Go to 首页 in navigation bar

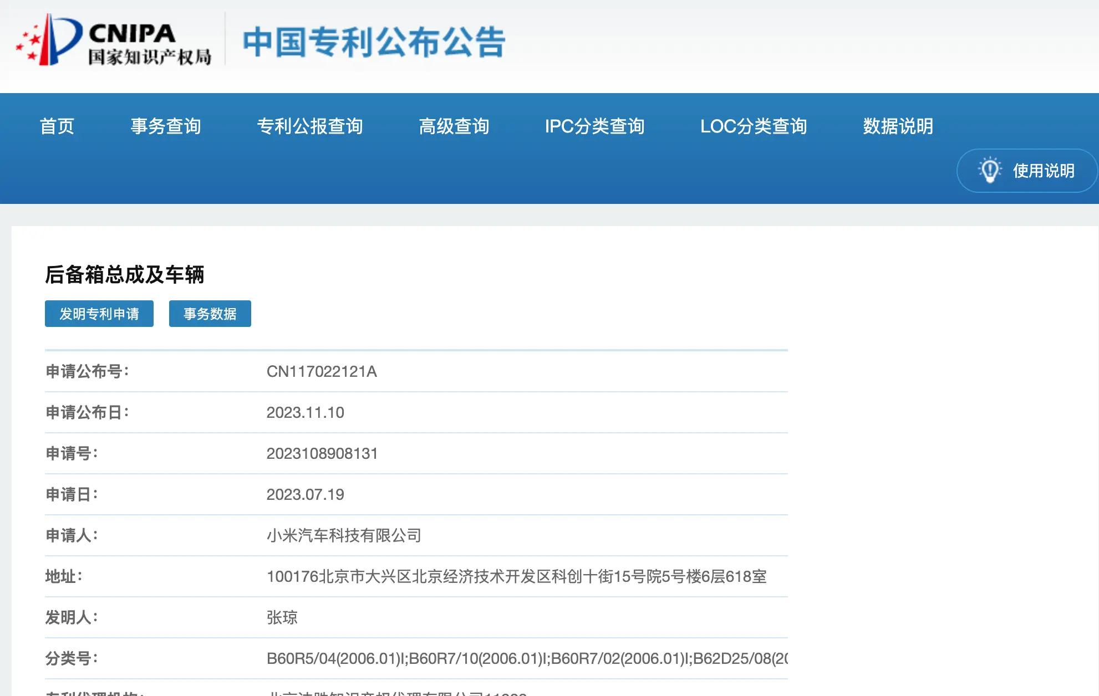pos(57,126)
